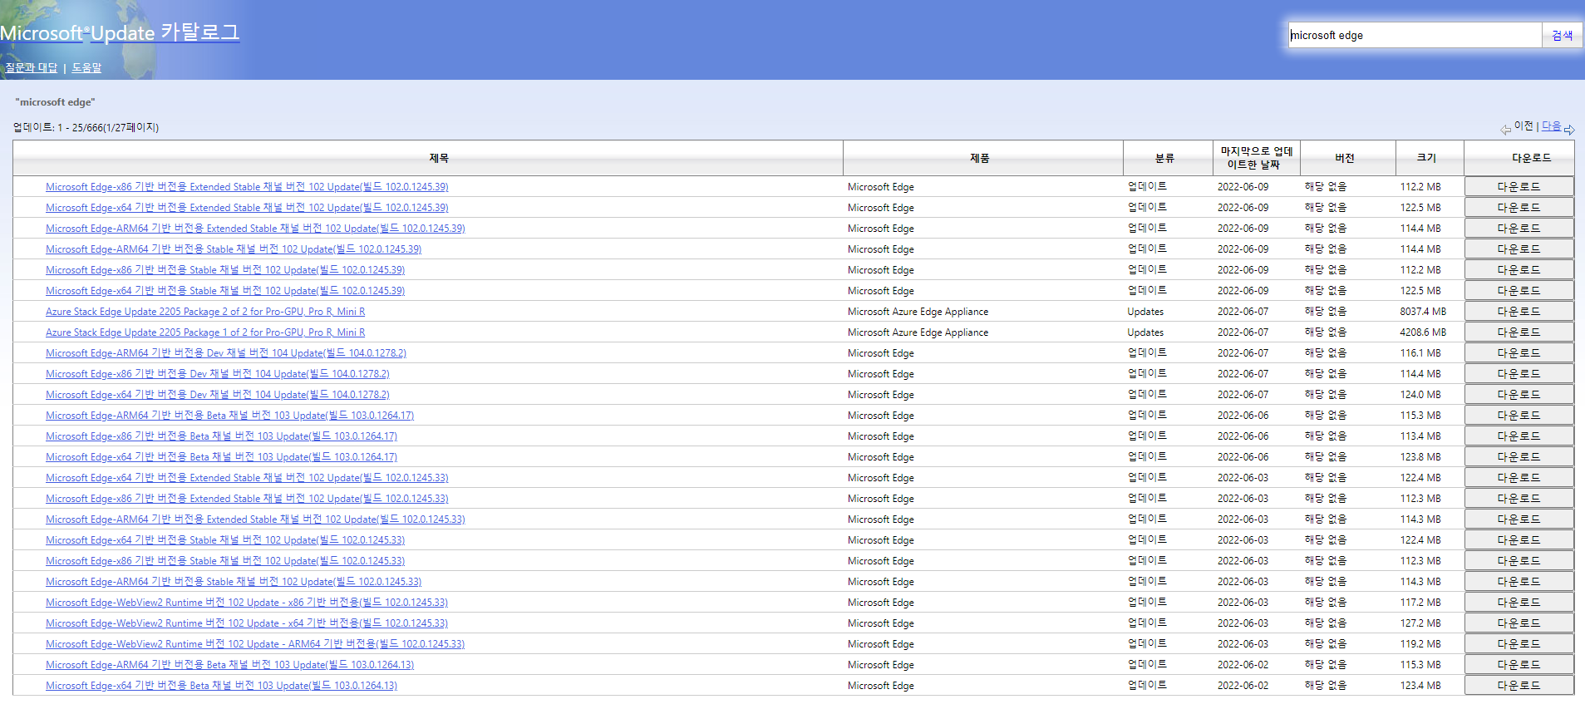Open Edge-ARM64 Beta 103.0.1264.13 update link

(229, 665)
